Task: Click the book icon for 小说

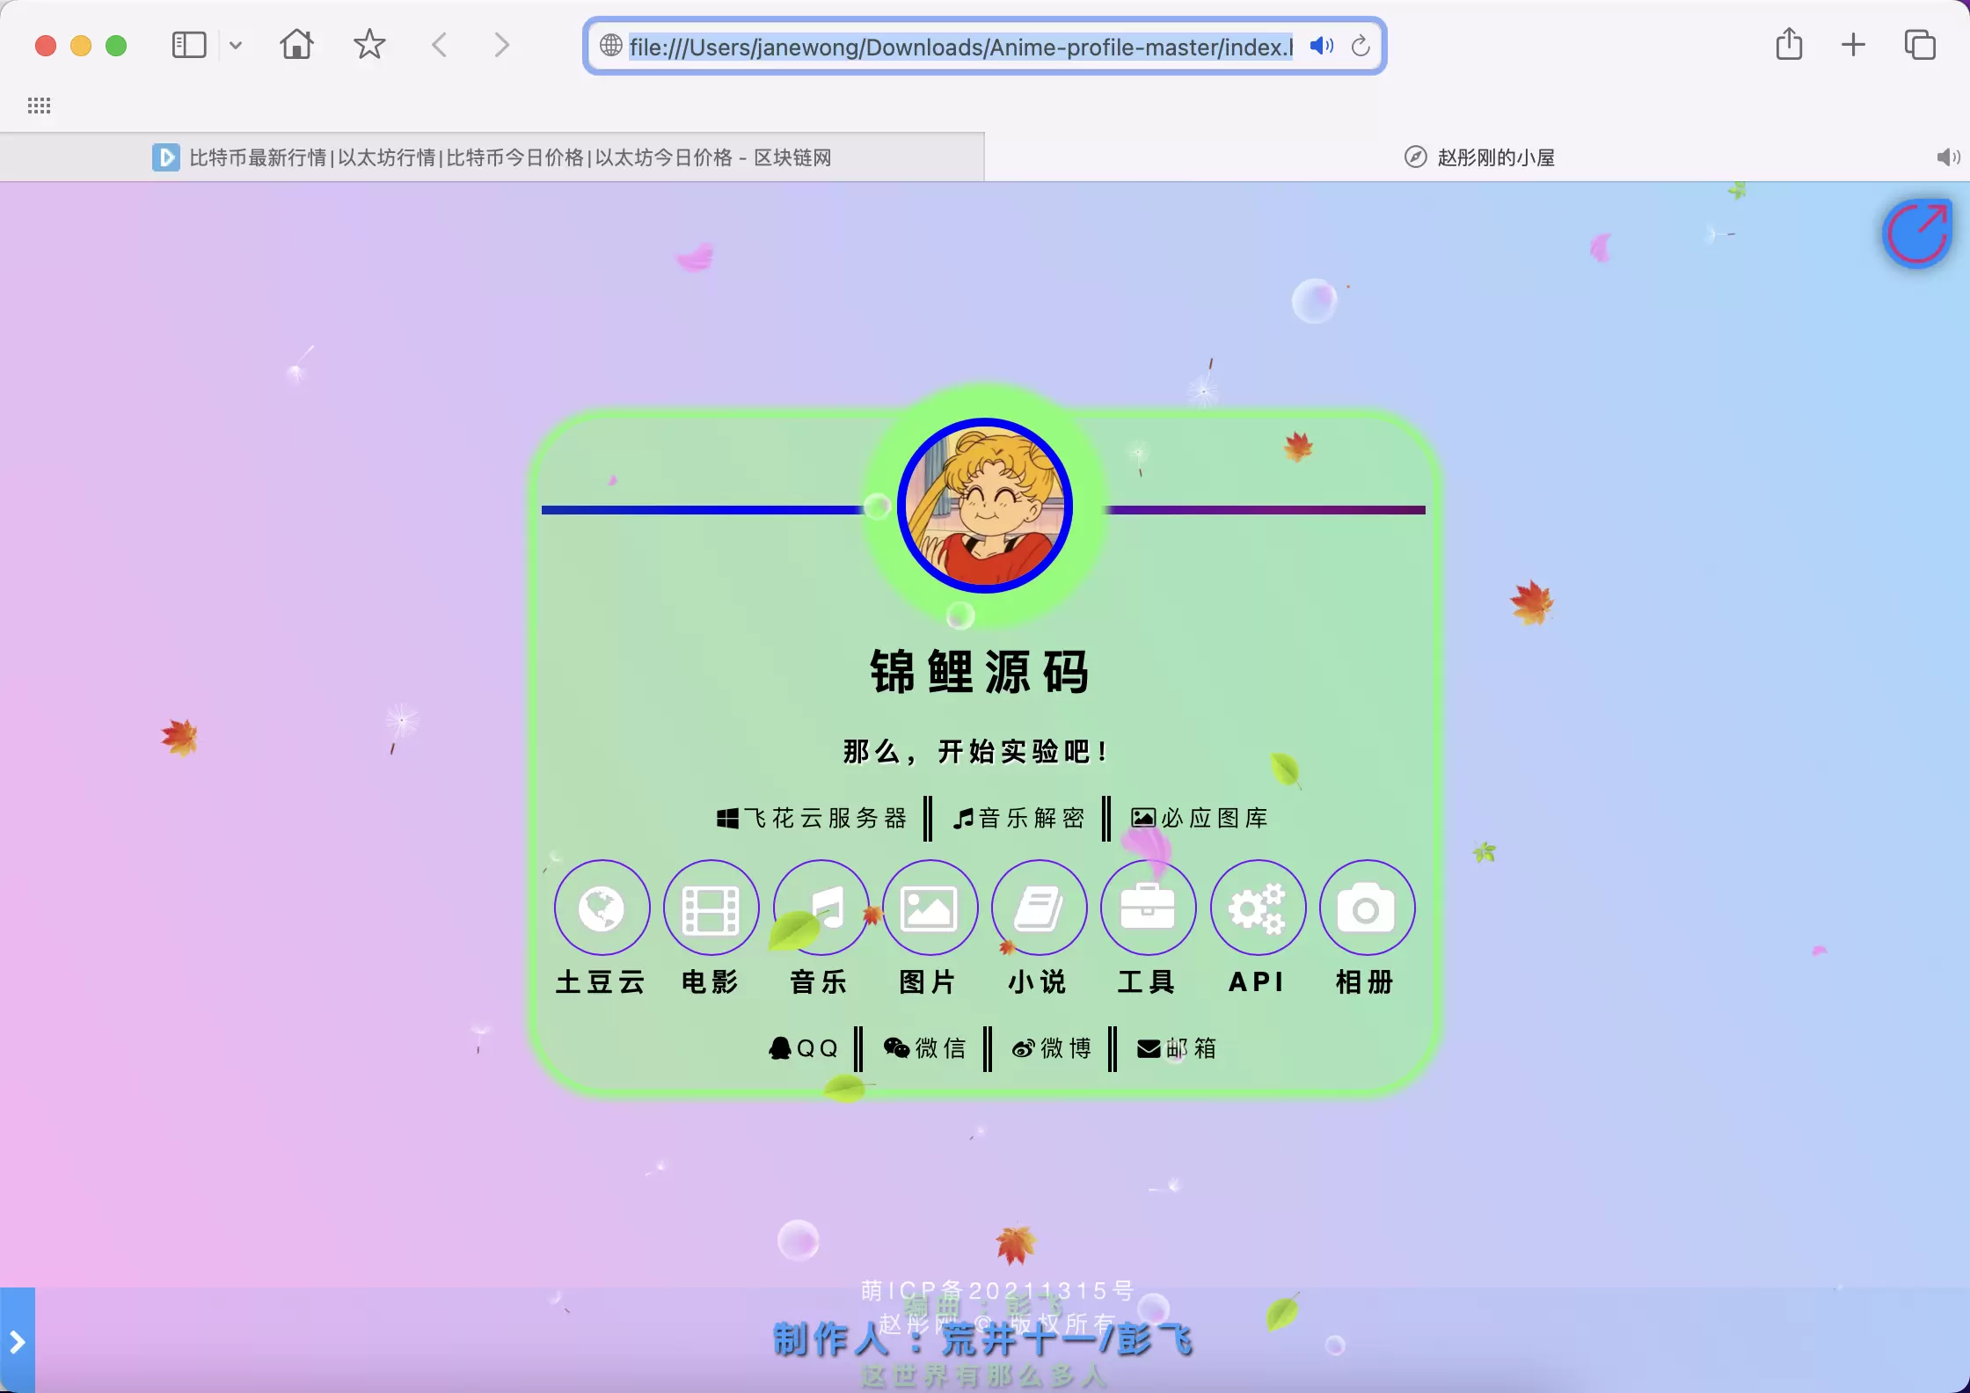Action: (1039, 908)
